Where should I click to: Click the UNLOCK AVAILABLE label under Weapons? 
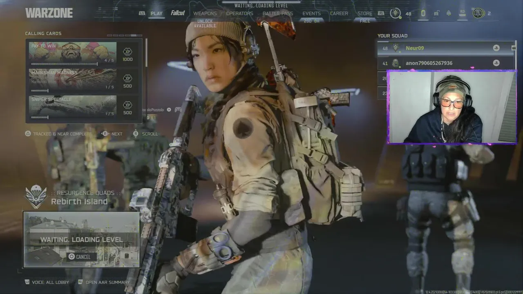(205, 23)
